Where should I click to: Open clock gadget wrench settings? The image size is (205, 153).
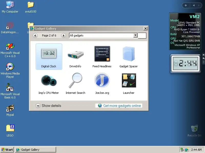pos(203,58)
